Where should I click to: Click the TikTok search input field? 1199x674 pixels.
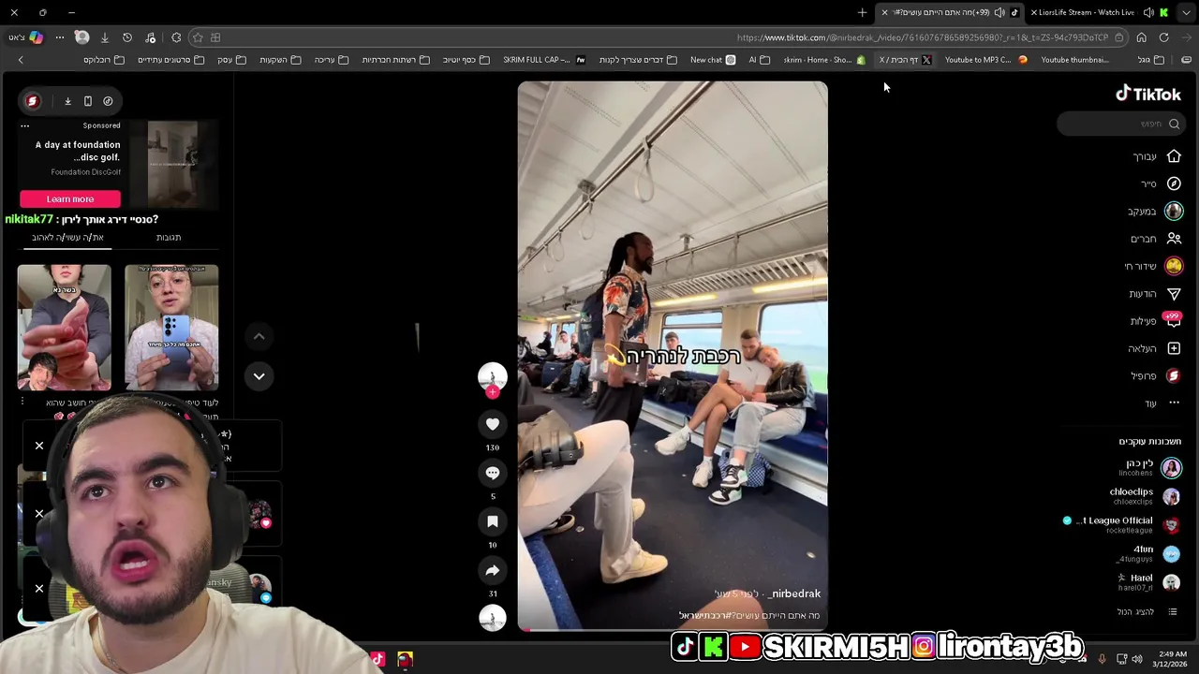point(1119,124)
